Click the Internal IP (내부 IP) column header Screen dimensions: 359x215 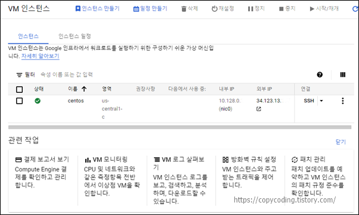227,89
